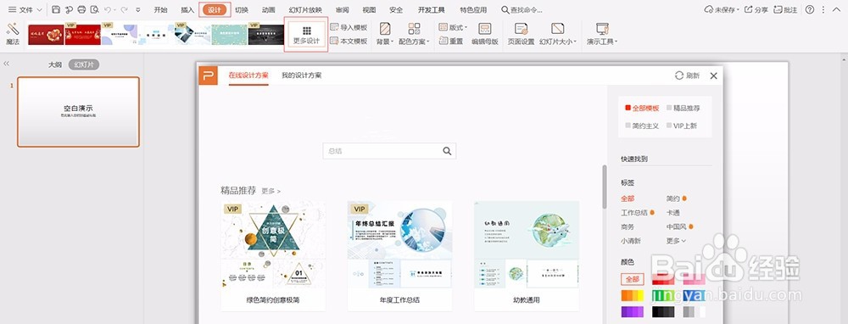Click 更多 > link next to 精品推荐

tap(271, 191)
